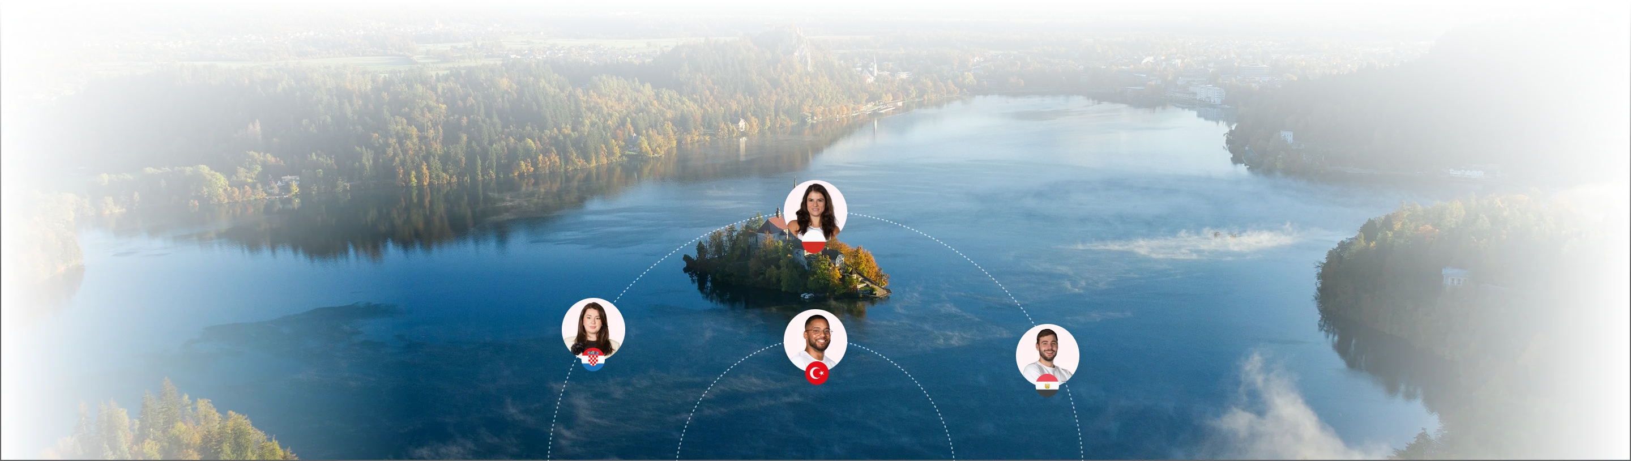Viewport: 1631px width, 461px height.
Task: Click the Egypt flag badge
Action: point(1047,385)
